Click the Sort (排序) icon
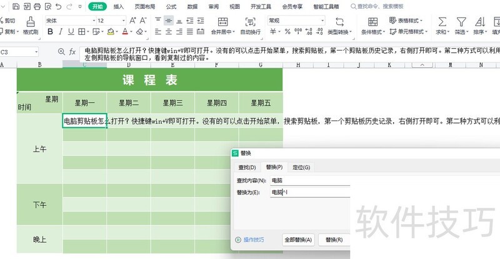This screenshot has width=500, height=259. click(x=479, y=22)
